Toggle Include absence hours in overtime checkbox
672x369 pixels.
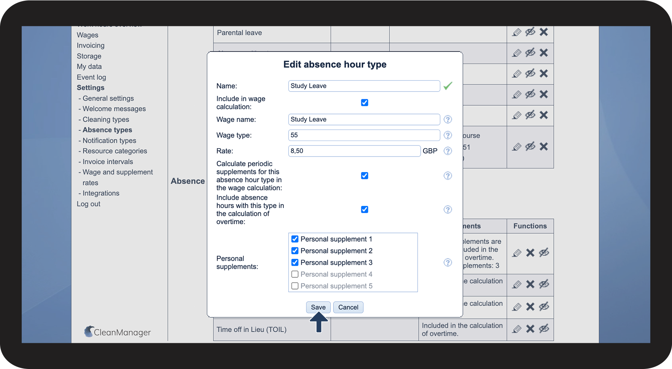point(364,209)
